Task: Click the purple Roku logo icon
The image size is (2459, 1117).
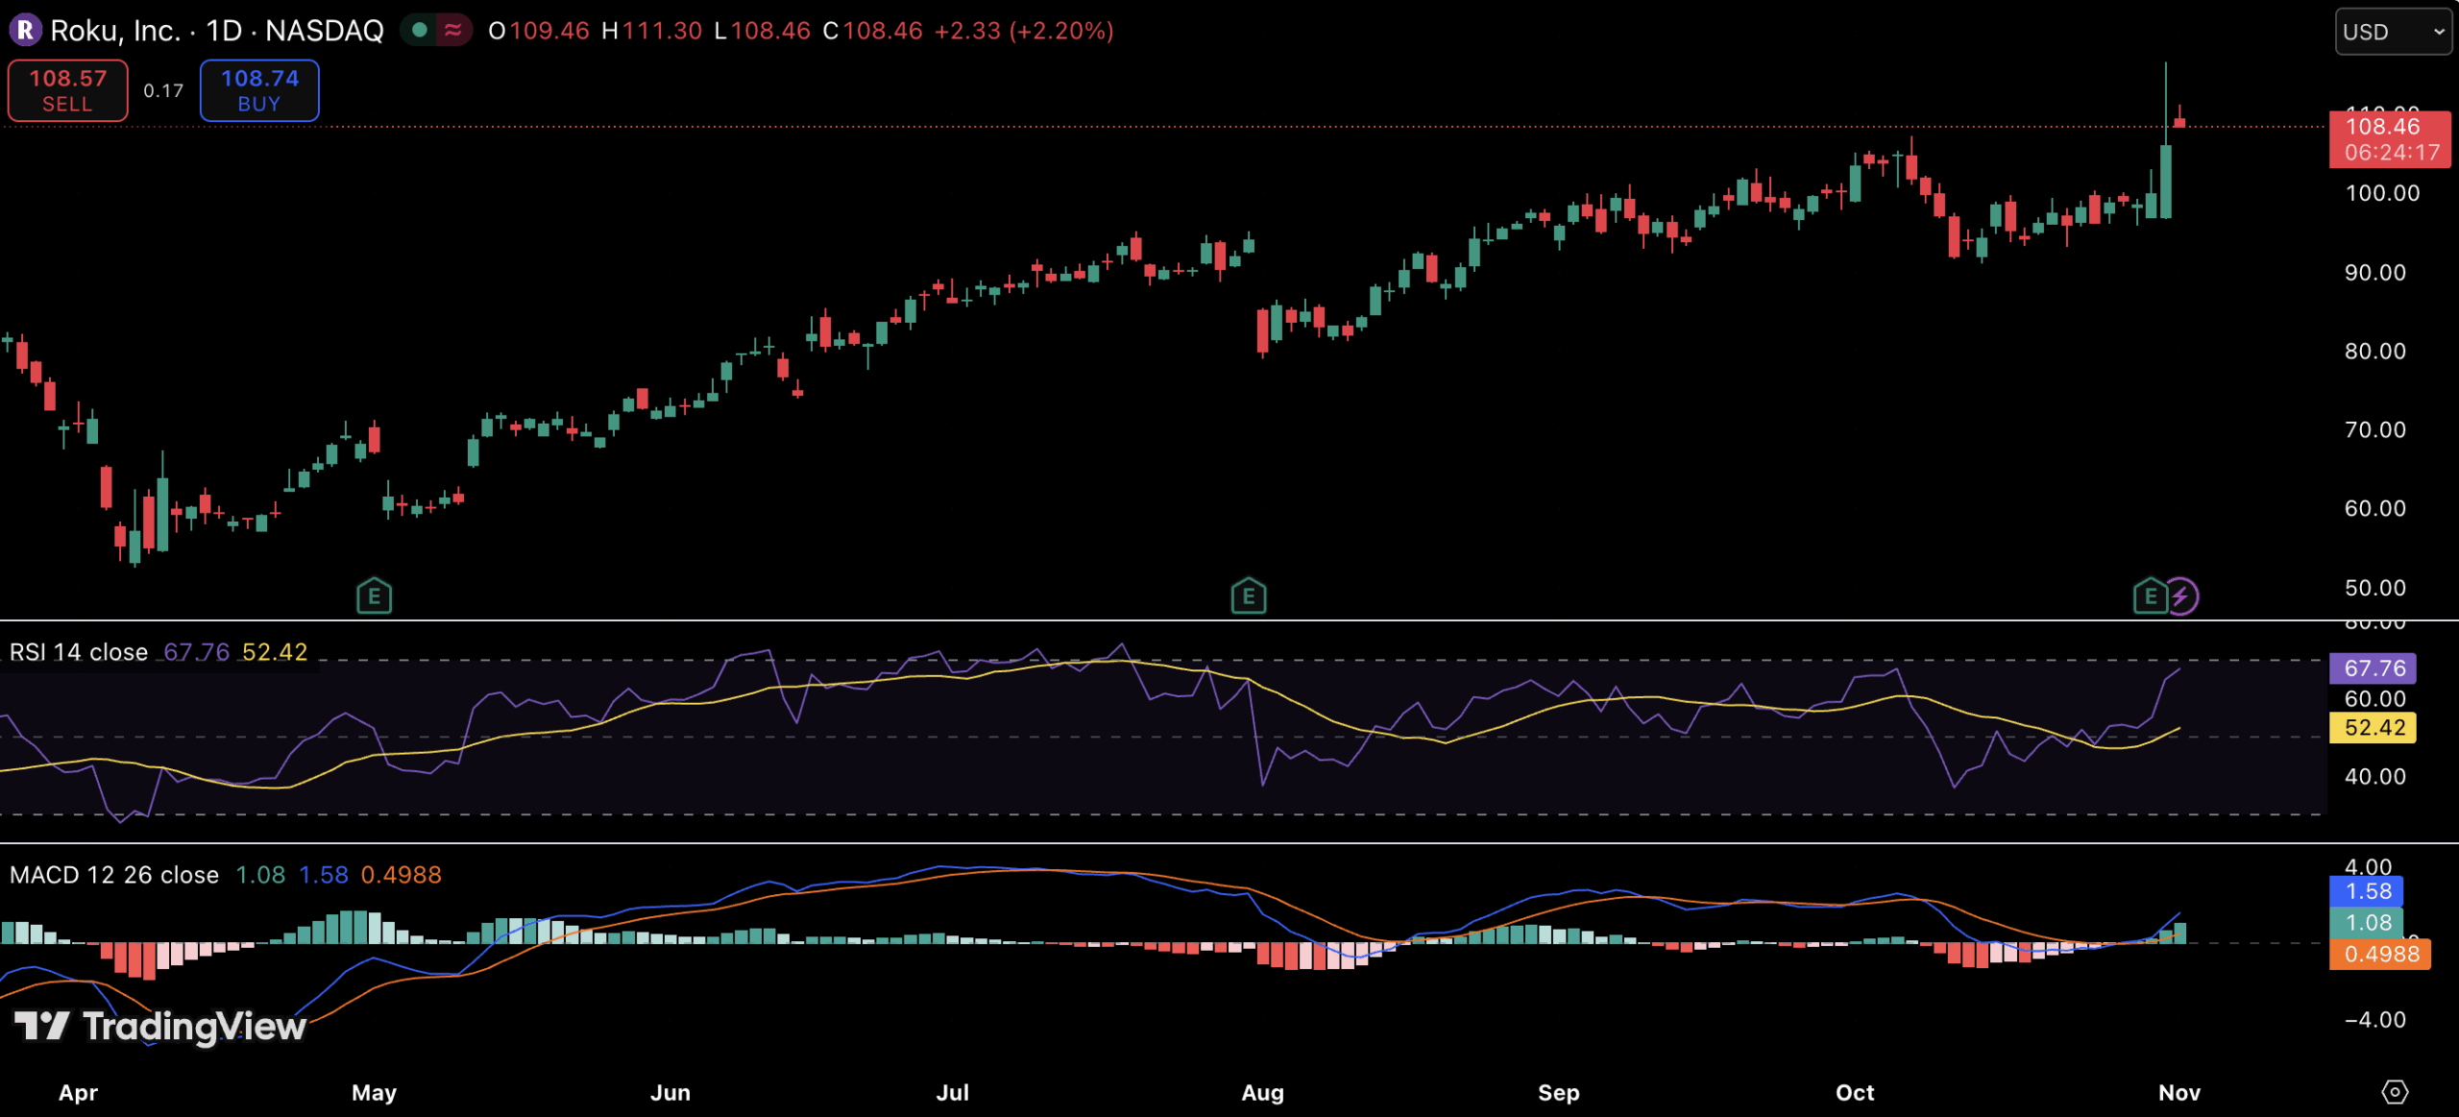Action: click(x=26, y=31)
